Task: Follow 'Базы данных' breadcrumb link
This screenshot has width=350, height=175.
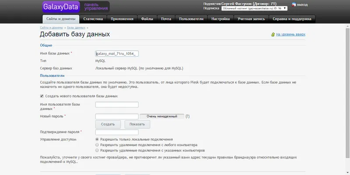Action: pyautogui.click(x=76, y=27)
